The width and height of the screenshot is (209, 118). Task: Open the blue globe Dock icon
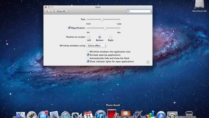[161, 115]
